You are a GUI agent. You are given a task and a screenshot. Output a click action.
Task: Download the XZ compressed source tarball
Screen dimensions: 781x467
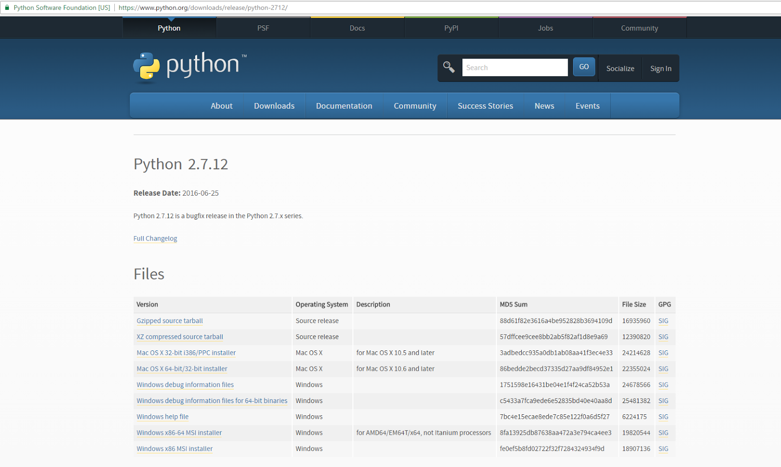180,337
